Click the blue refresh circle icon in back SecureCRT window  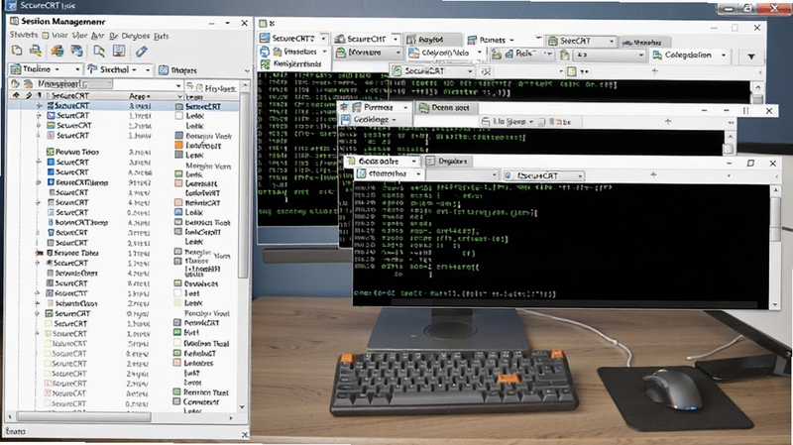[265, 52]
